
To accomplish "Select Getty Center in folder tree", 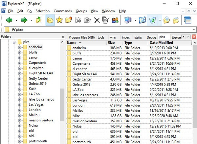I will point(38,79).
